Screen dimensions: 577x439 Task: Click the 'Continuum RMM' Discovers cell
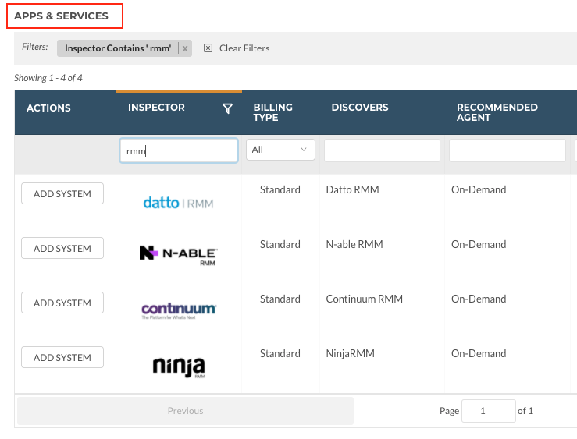click(365, 299)
